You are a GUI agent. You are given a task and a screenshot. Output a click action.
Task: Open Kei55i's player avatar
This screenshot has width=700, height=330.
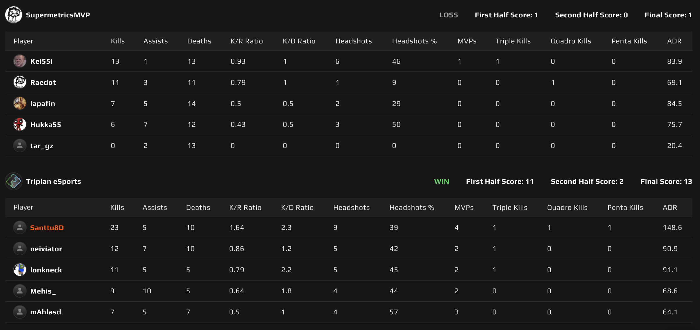[19, 61]
